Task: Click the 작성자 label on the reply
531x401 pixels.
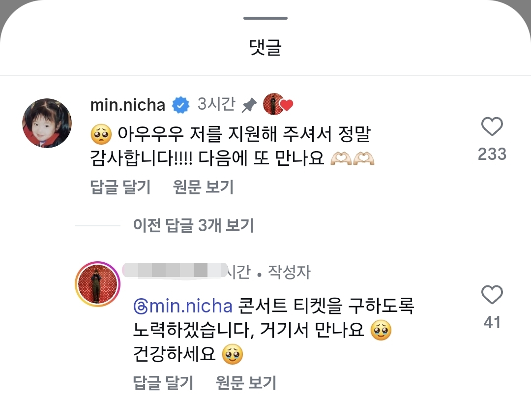Action: [289, 272]
